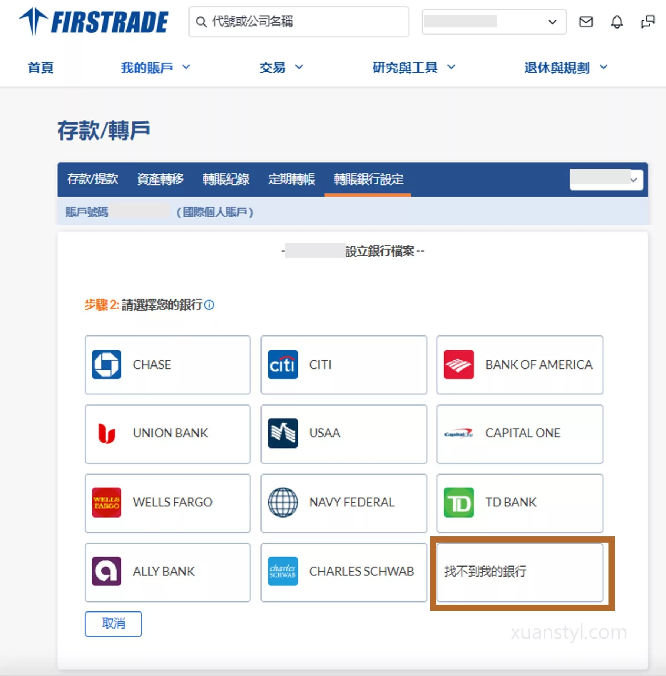Viewport: 666px width, 676px height.
Task: Click the Bank of America logo icon
Action: [459, 365]
